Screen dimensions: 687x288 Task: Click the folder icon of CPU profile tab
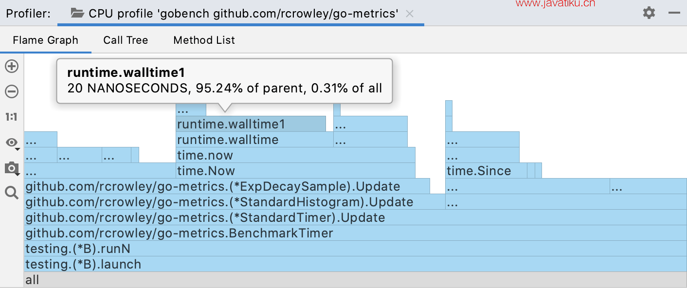[77, 13]
